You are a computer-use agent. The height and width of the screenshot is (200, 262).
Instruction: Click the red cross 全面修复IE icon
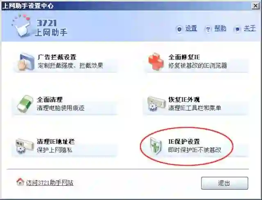(x=156, y=61)
